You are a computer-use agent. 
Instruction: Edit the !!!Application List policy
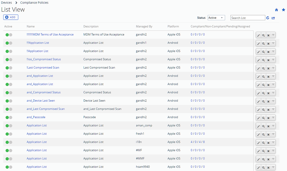coord(258,43)
